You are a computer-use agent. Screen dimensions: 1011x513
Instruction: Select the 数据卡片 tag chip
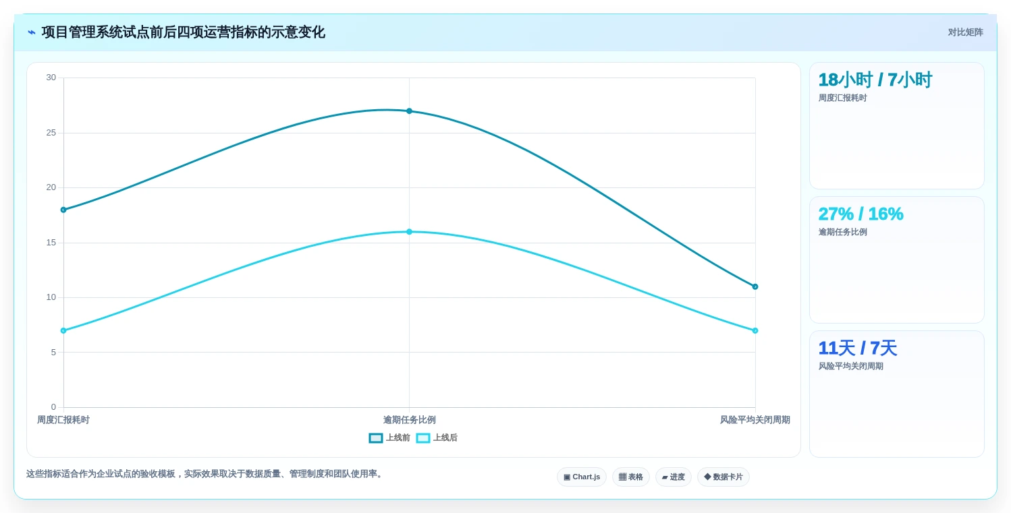tap(723, 477)
